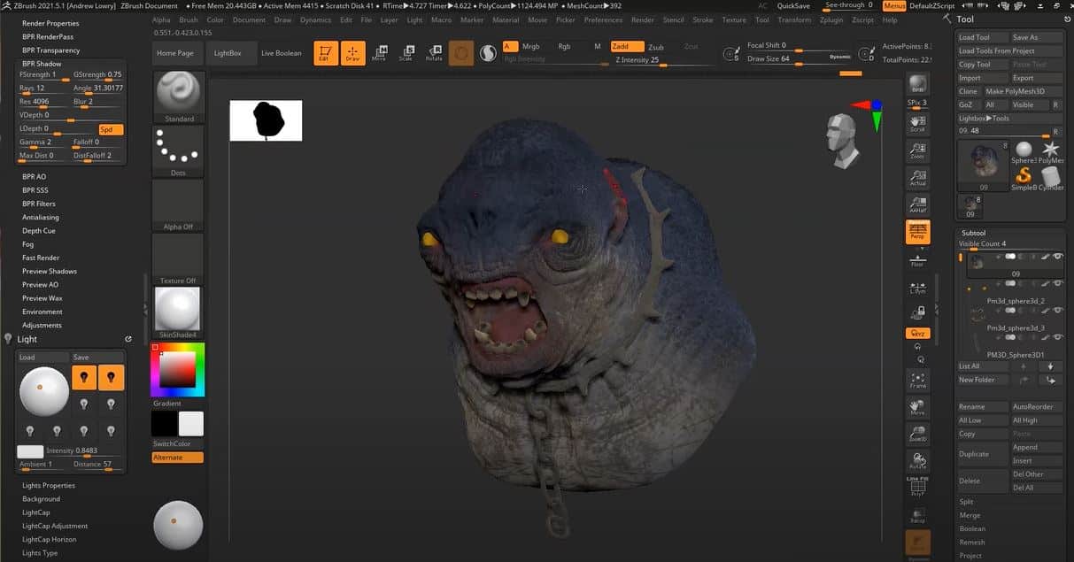
Task: Enable the Floor grid
Action: click(x=918, y=261)
